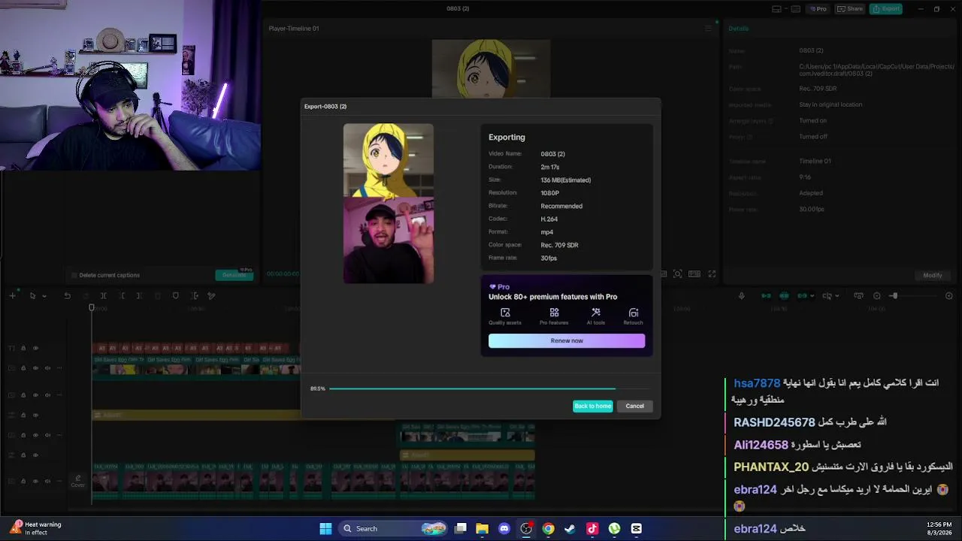
Task: Zoom in the timeline with plus icon
Action: point(948,296)
